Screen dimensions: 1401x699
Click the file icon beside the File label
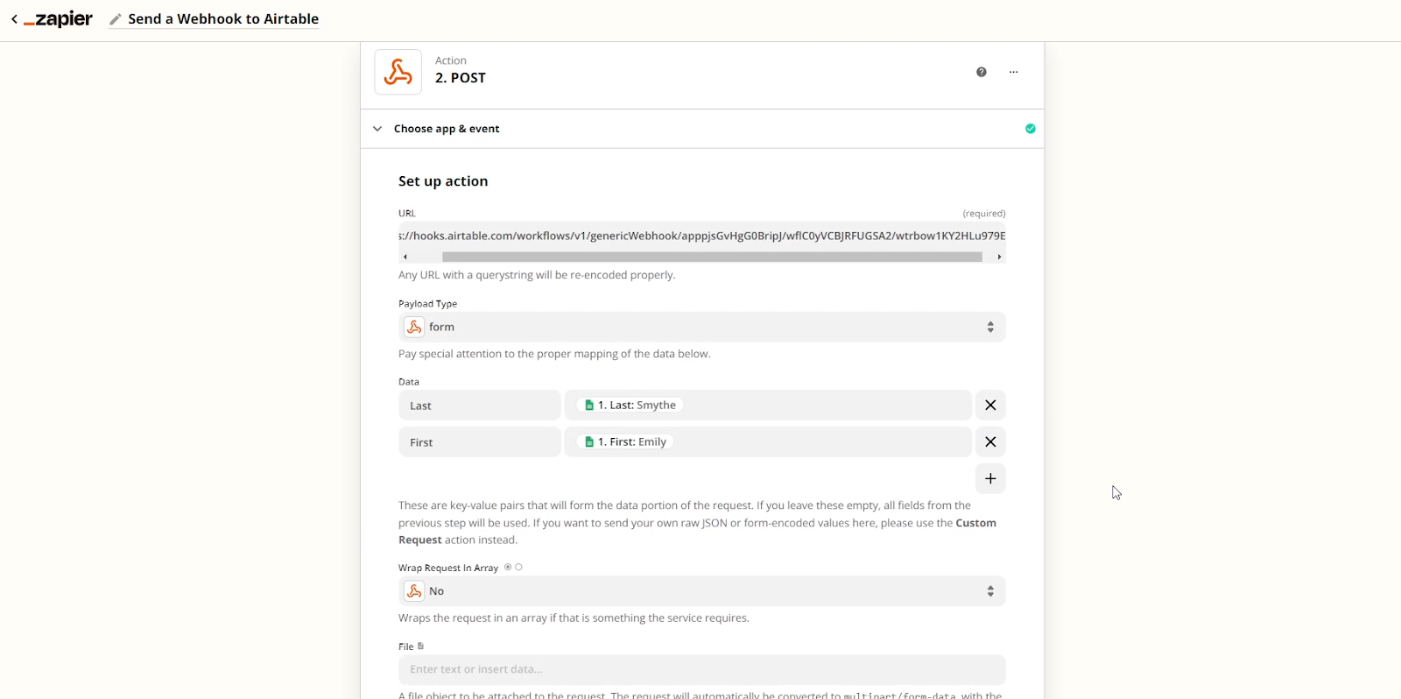tap(421, 646)
